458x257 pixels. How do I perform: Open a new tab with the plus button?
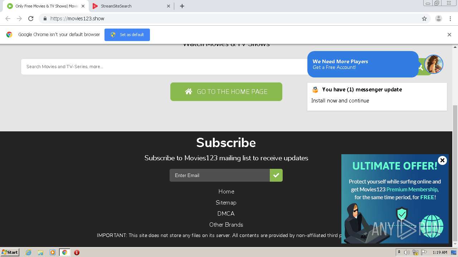pos(182,6)
